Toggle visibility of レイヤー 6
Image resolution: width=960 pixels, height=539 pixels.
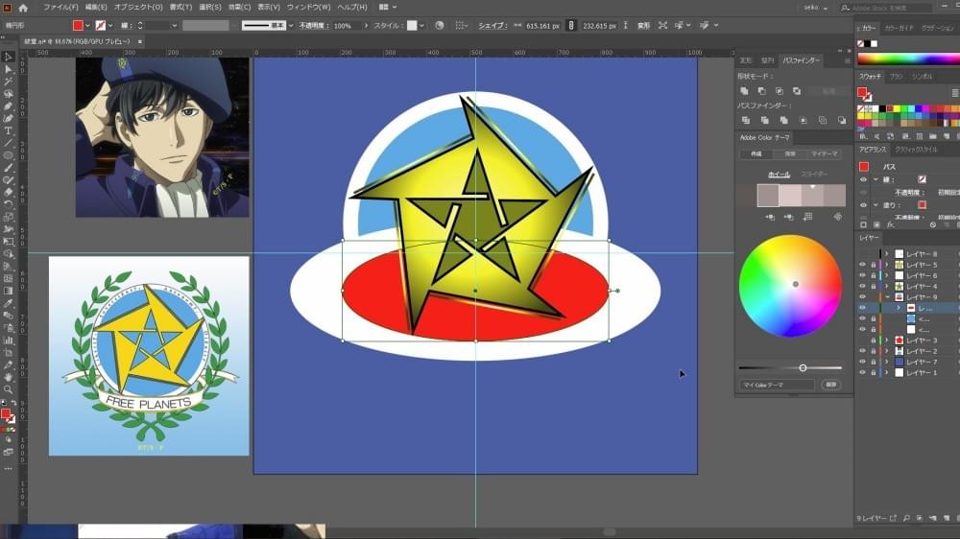point(863,275)
